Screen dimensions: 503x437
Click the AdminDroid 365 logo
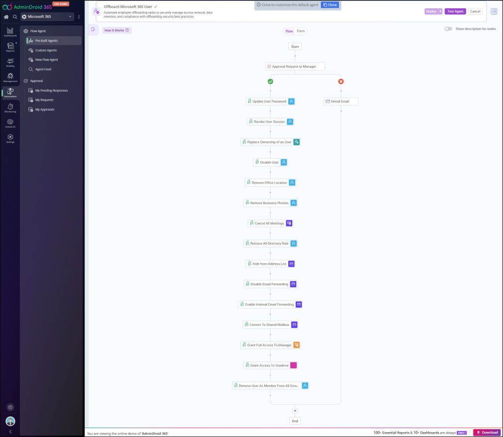pos(28,7)
